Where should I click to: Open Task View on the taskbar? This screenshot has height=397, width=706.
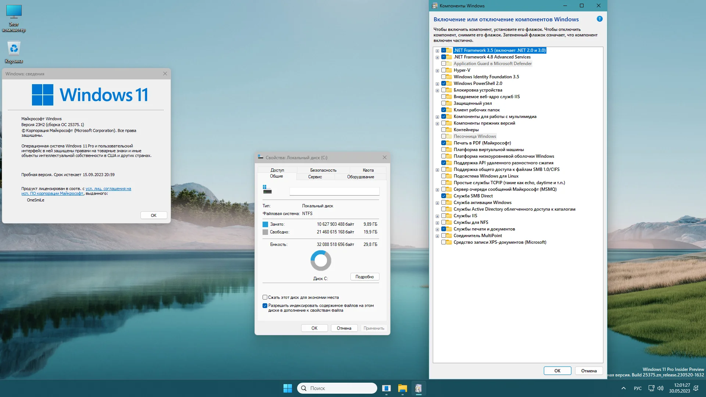(386, 388)
